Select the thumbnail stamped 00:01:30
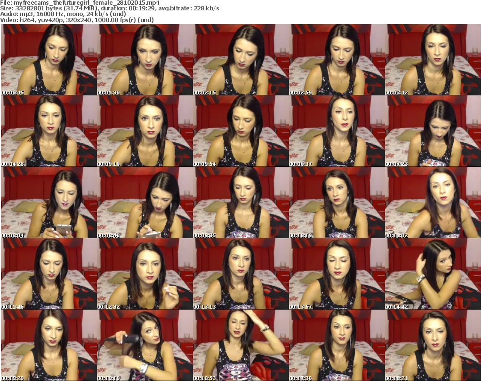 point(145,60)
